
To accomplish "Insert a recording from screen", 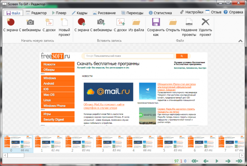I will 82,25.
